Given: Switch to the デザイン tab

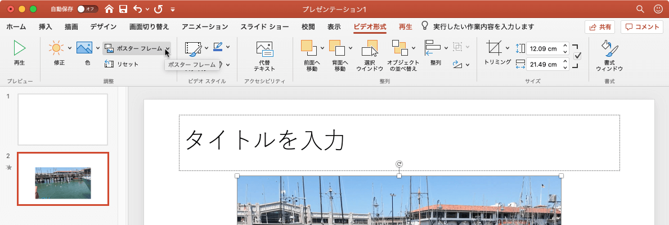Looking at the screenshot, I should coord(104,26).
